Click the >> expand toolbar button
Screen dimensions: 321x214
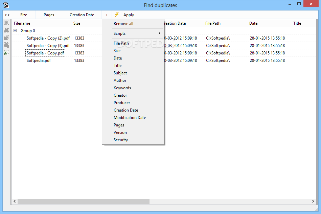coord(7,15)
